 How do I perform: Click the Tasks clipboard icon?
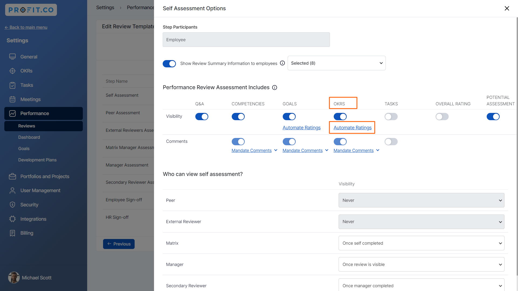(x=12, y=85)
